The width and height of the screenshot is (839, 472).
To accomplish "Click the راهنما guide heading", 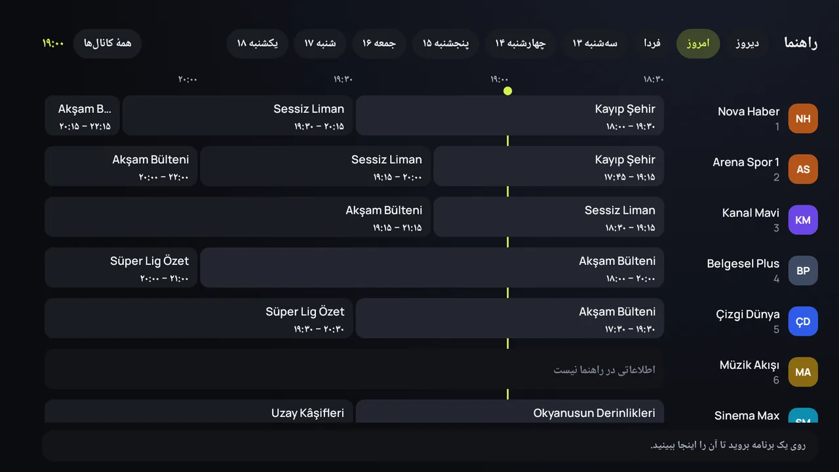I will click(x=801, y=43).
